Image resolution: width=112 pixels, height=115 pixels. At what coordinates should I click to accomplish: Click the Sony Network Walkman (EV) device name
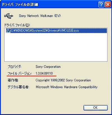[40, 16]
